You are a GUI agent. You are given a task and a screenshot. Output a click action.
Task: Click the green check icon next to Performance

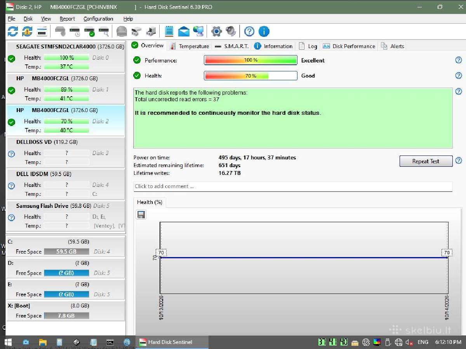tap(137, 60)
